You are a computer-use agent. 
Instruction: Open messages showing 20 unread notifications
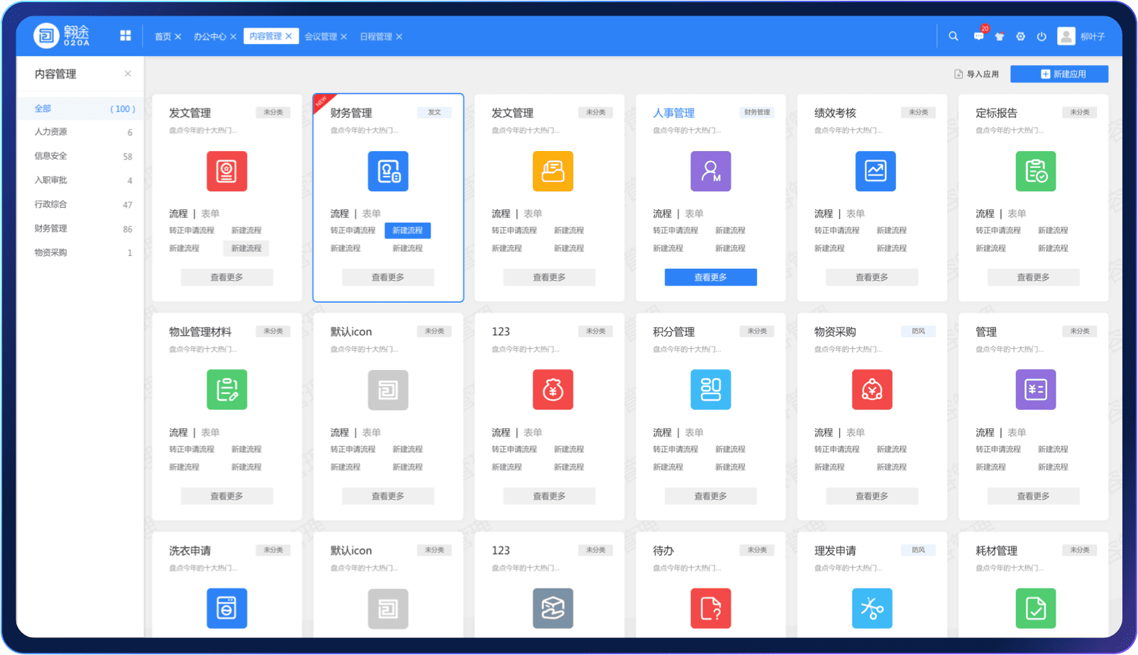point(978,36)
